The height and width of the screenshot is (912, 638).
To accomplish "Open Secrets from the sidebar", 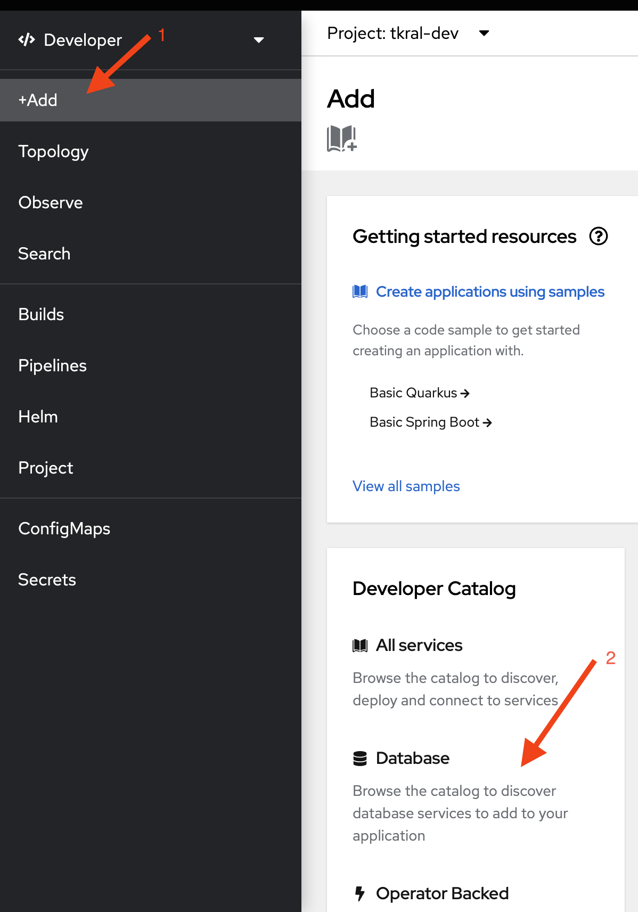I will [47, 580].
